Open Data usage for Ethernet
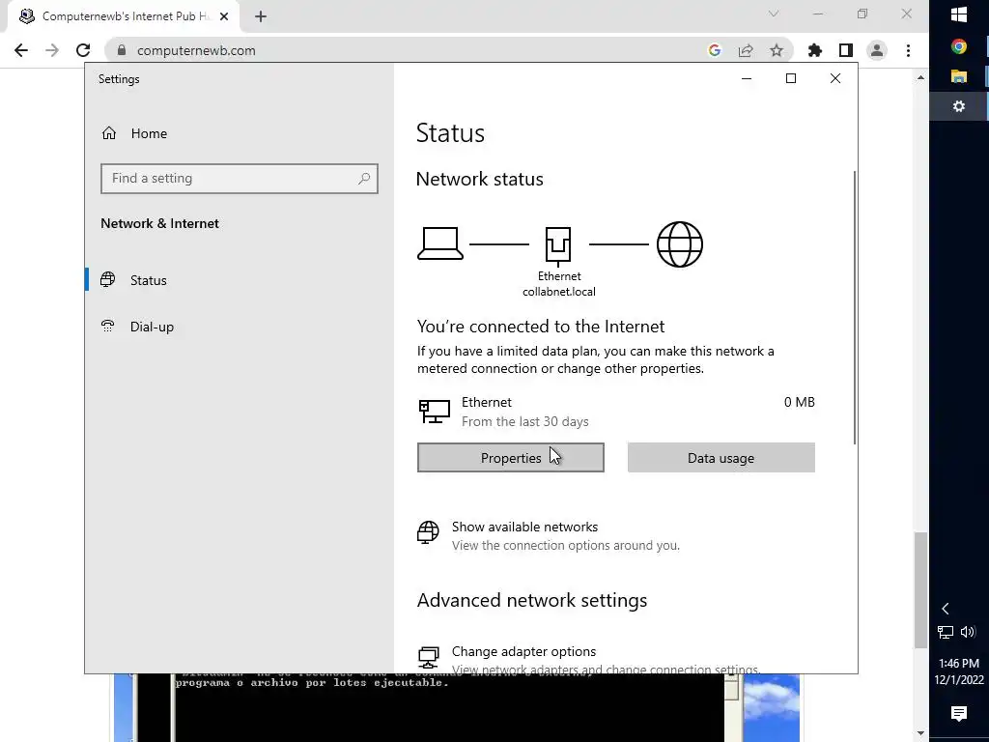This screenshot has height=742, width=989. 721,457
